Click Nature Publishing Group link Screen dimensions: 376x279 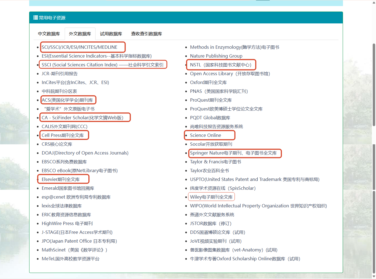point(216,56)
